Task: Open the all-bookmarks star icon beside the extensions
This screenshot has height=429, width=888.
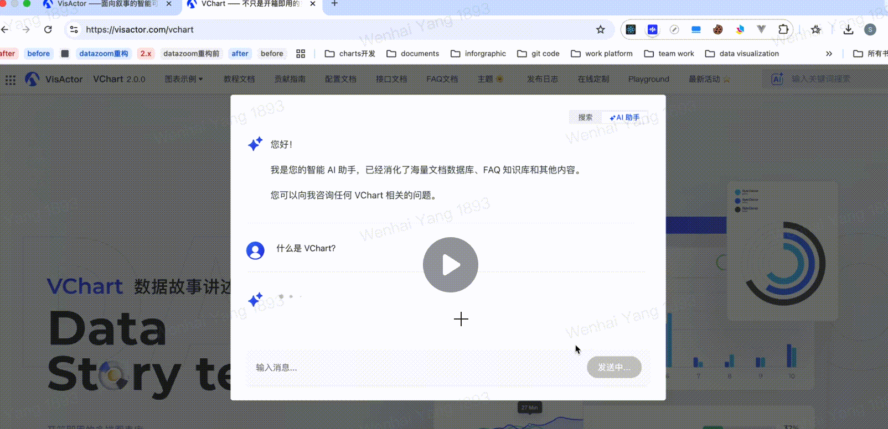Action: (x=815, y=30)
